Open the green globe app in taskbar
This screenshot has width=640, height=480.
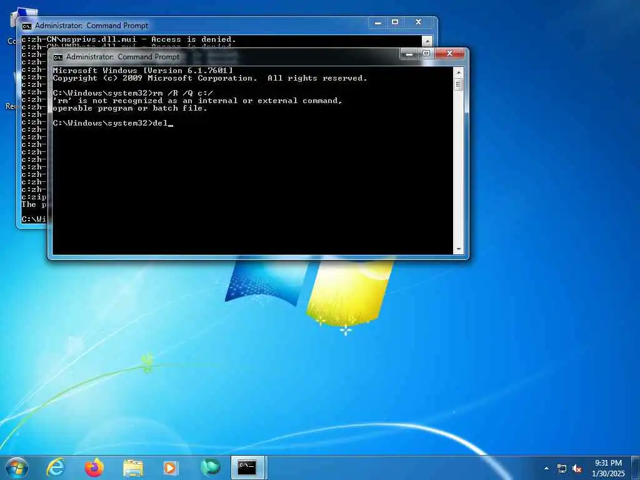pyautogui.click(x=210, y=467)
